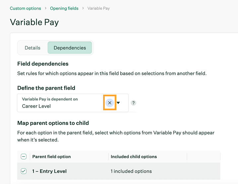Image resolution: width=238 pixels, height=184 pixels.
Task: Toggle the select-all header checkbox
Action: (24, 157)
